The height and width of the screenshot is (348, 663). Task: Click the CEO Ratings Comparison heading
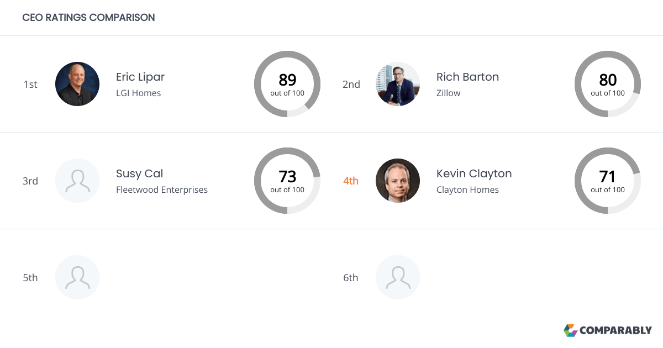(88, 18)
